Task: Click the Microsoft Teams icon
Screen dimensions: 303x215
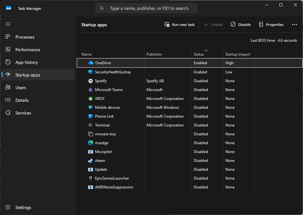Action: [91, 90]
